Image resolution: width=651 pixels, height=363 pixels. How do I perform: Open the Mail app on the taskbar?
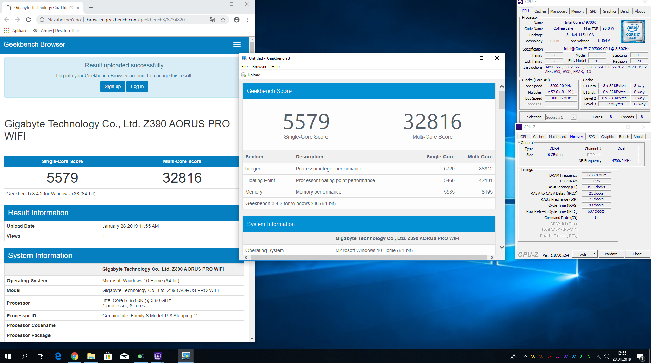(124, 356)
